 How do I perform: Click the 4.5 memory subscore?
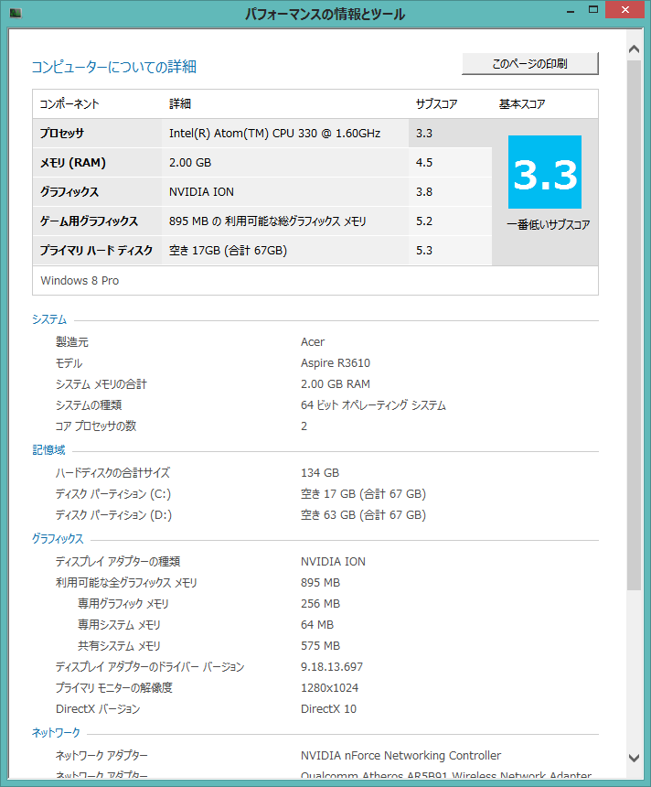pos(424,163)
